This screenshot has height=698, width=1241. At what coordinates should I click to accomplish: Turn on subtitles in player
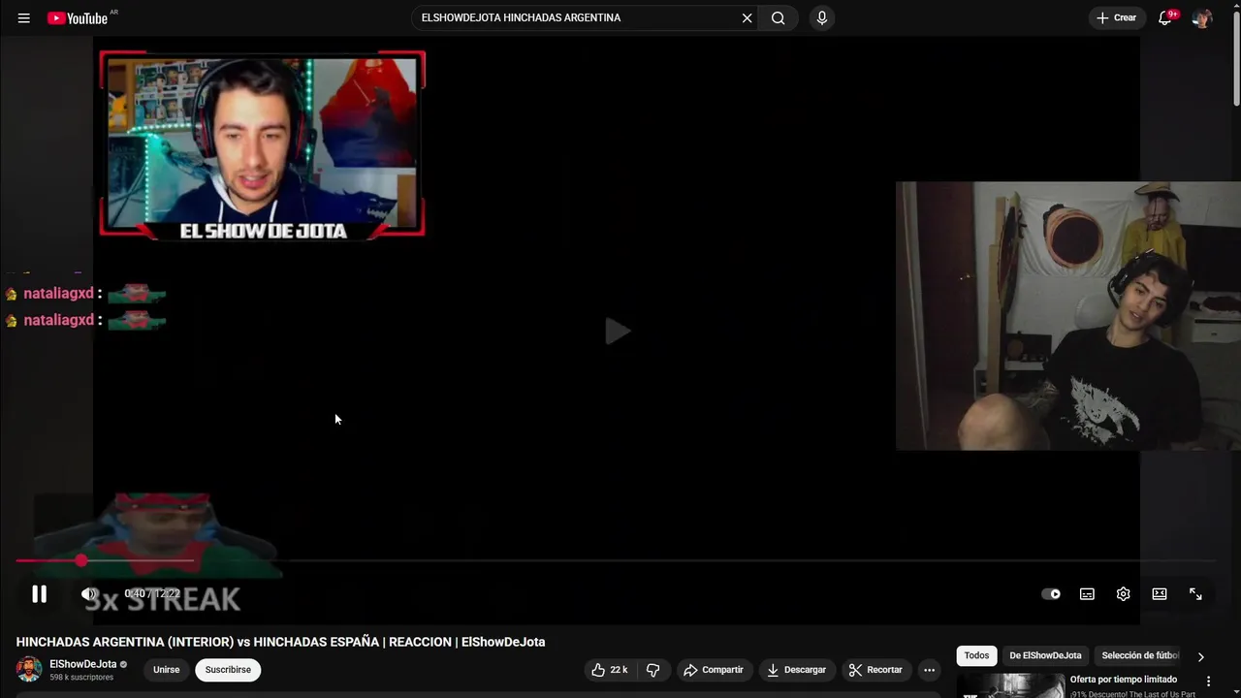[x=1087, y=594]
